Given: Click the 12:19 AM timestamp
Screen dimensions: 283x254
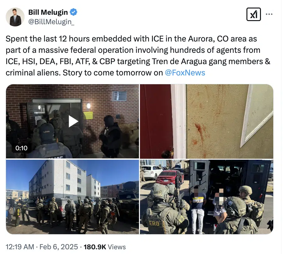Looking at the screenshot, I should [x=20, y=247].
